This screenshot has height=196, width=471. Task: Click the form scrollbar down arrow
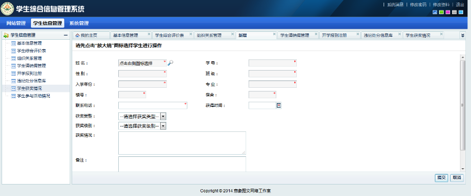click(463, 169)
